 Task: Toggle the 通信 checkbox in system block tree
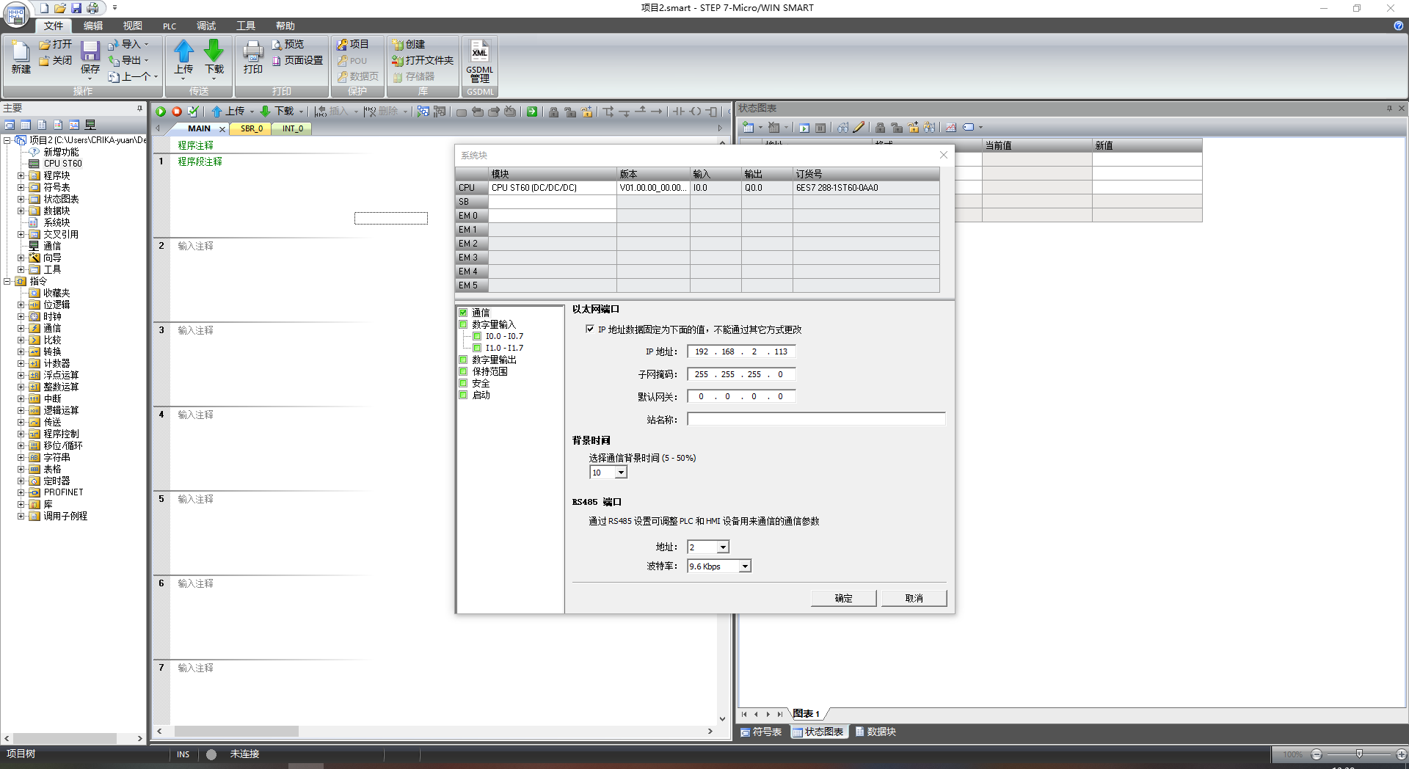tap(463, 313)
